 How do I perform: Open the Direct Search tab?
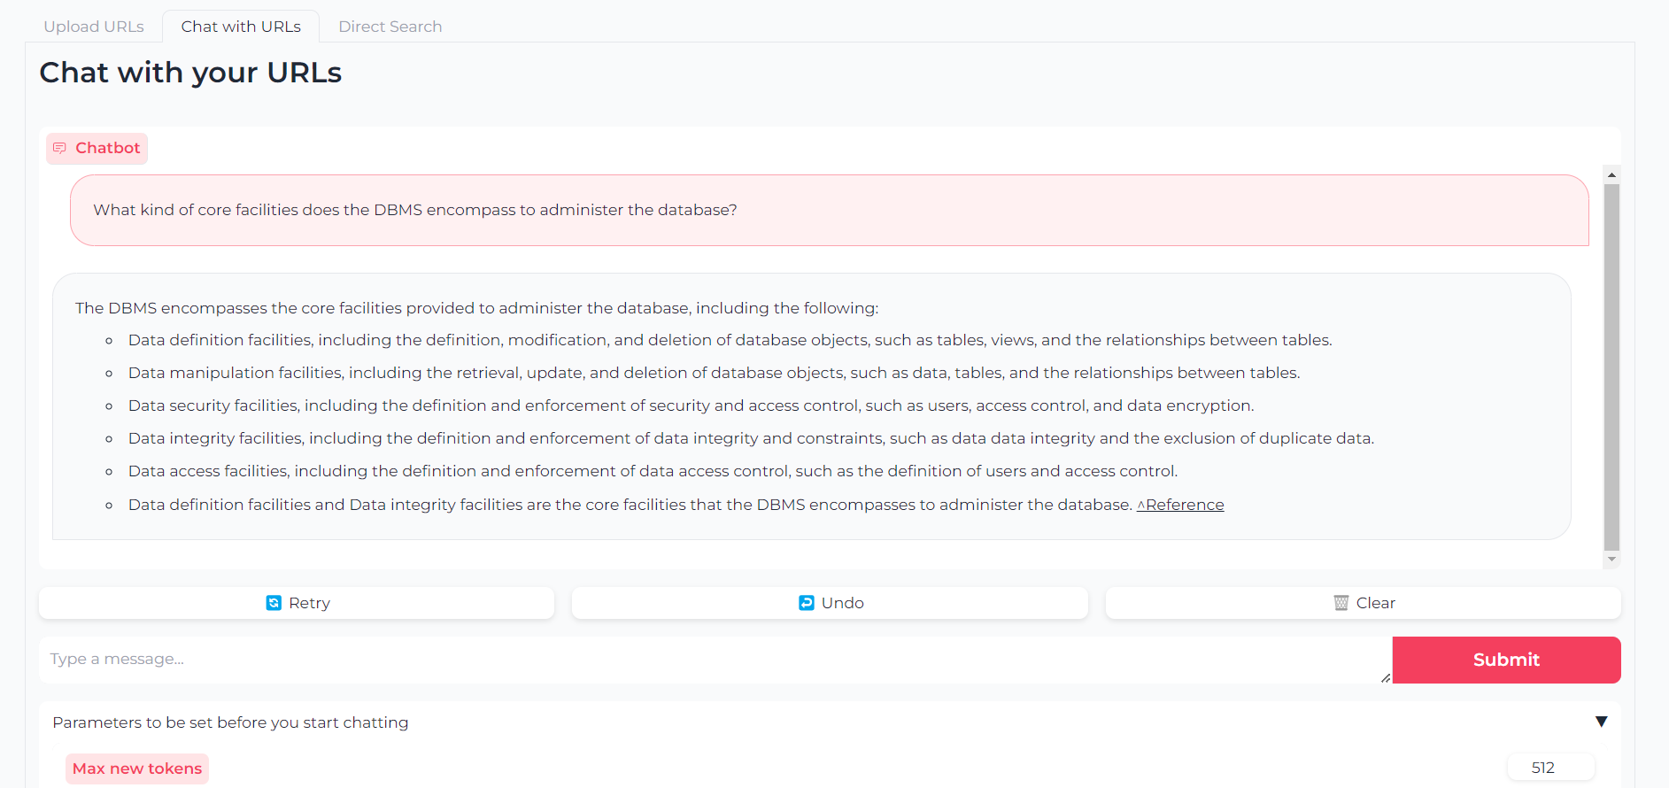(390, 27)
